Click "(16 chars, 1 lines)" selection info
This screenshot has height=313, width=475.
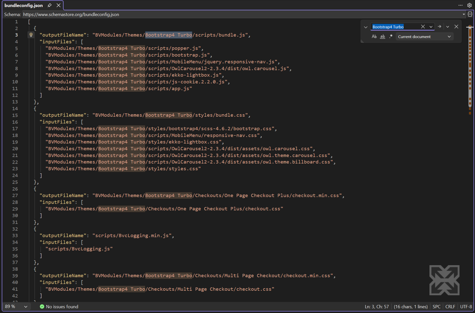411,306
